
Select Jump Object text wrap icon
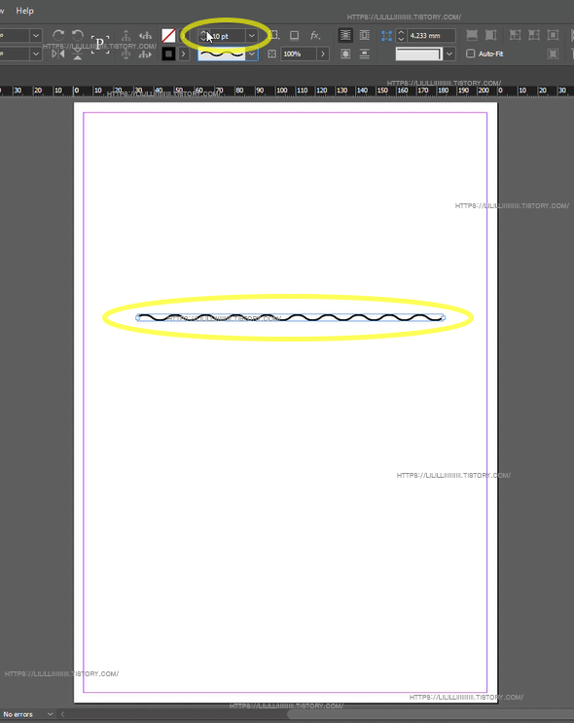(x=364, y=54)
